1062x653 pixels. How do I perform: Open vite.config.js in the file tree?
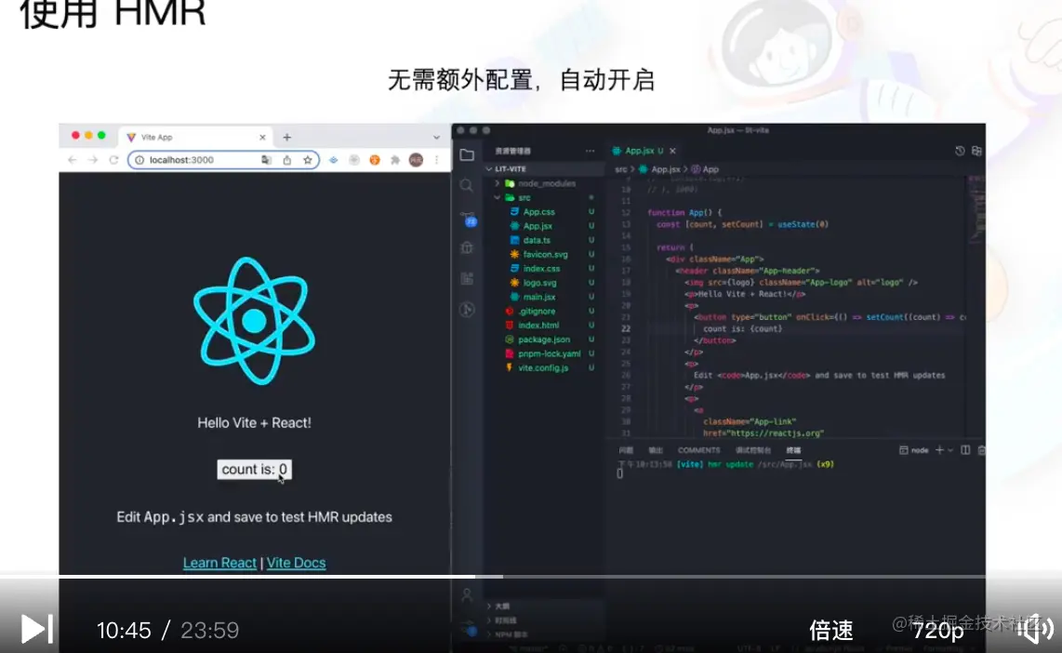[x=542, y=368]
